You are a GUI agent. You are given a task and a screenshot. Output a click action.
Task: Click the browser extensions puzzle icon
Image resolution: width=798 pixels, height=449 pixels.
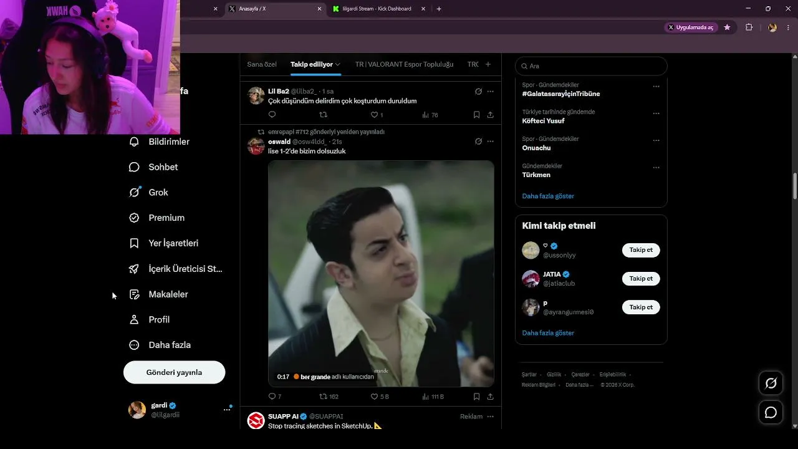click(749, 27)
